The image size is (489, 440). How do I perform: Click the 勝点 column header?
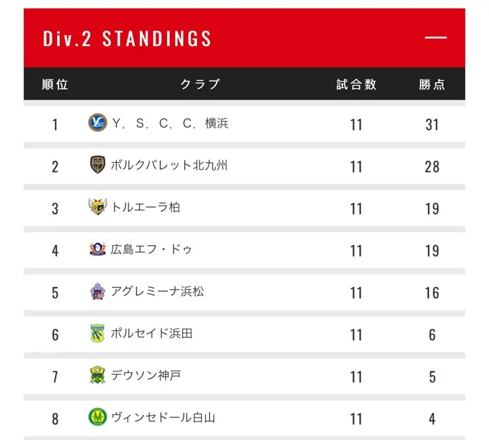432,85
